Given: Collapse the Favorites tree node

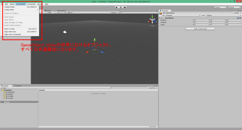Looking at the screenshot, I should (x=1, y=90).
